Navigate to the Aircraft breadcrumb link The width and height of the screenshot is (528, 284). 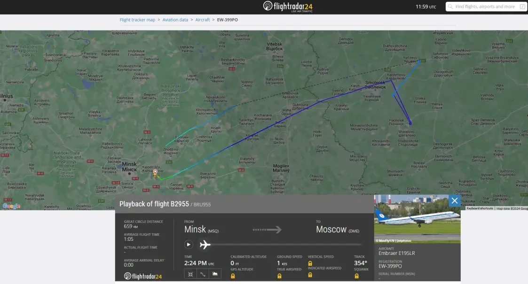[203, 20]
